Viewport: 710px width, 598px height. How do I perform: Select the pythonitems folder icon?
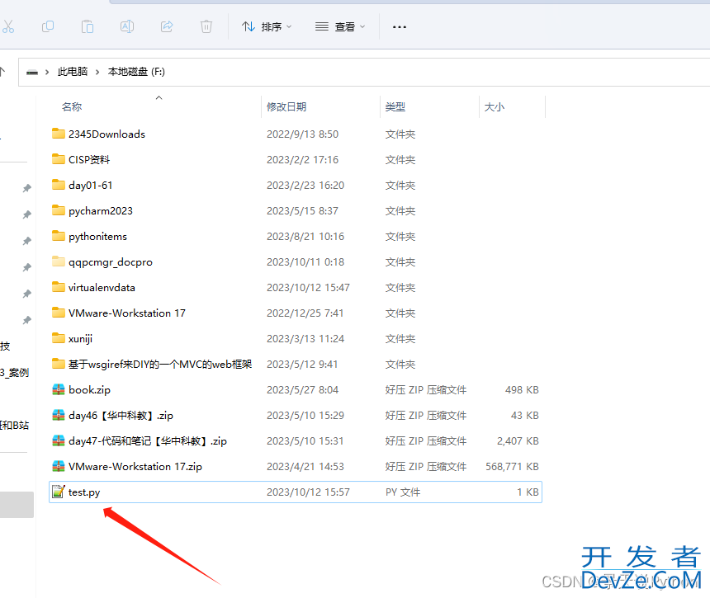click(59, 236)
